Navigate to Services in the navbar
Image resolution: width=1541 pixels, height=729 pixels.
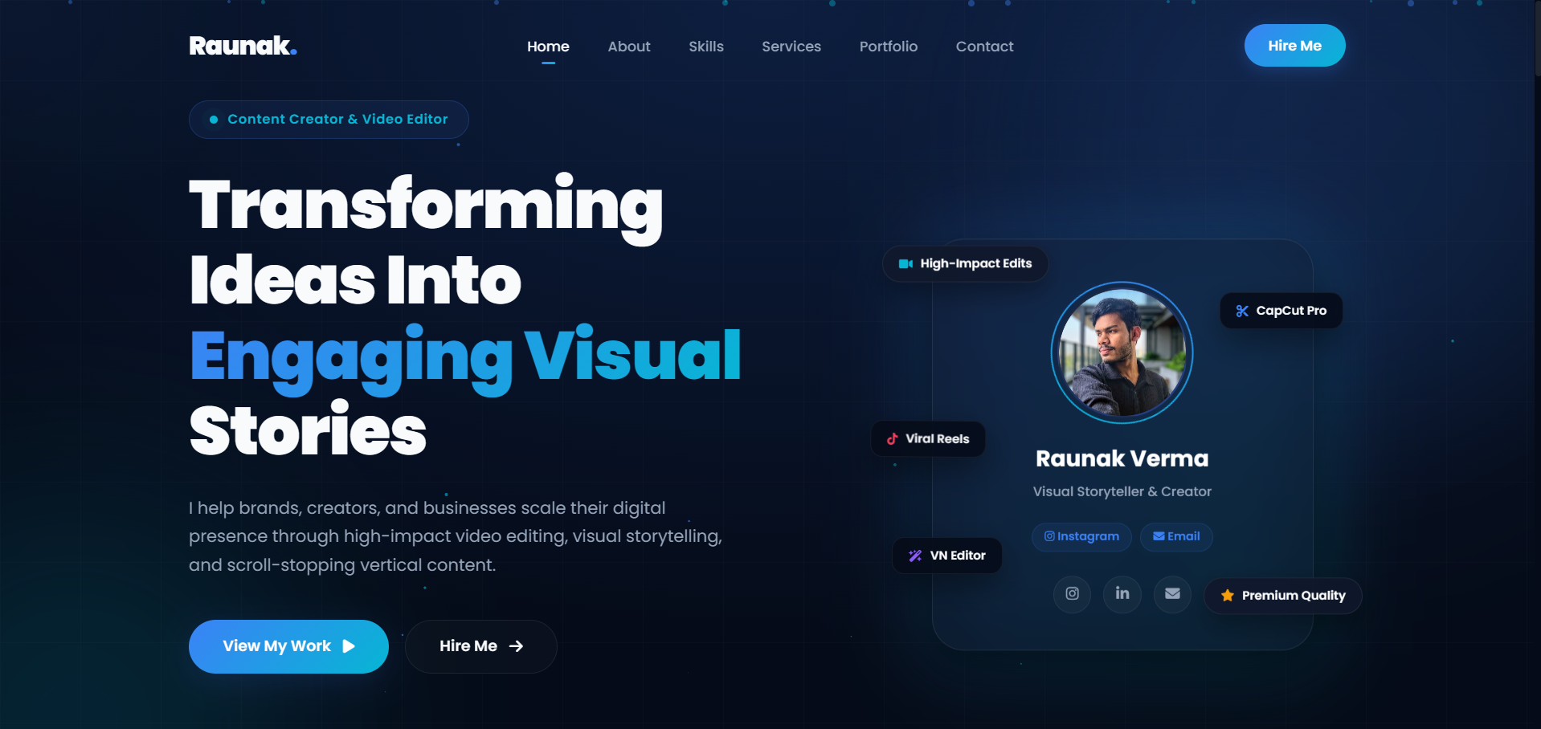click(791, 47)
